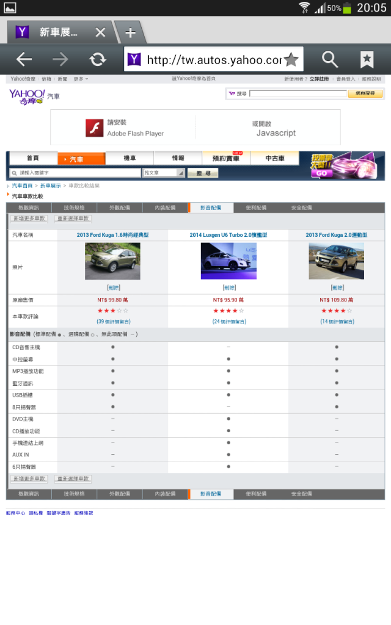
Task: Select the 情報 navigation tab
Action: click(x=178, y=158)
